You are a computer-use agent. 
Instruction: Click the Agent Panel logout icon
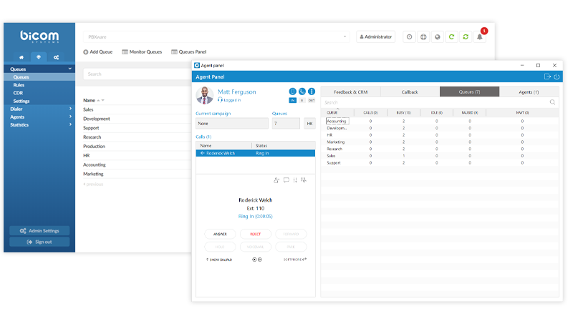[547, 76]
